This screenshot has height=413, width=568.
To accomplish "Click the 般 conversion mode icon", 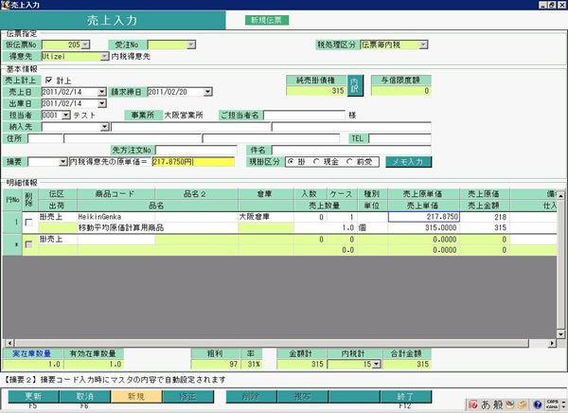I will (x=498, y=404).
